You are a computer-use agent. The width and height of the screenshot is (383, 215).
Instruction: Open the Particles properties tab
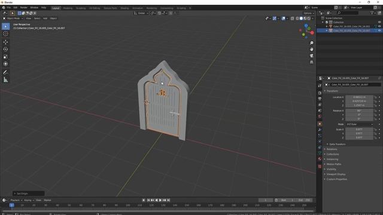coord(320,136)
